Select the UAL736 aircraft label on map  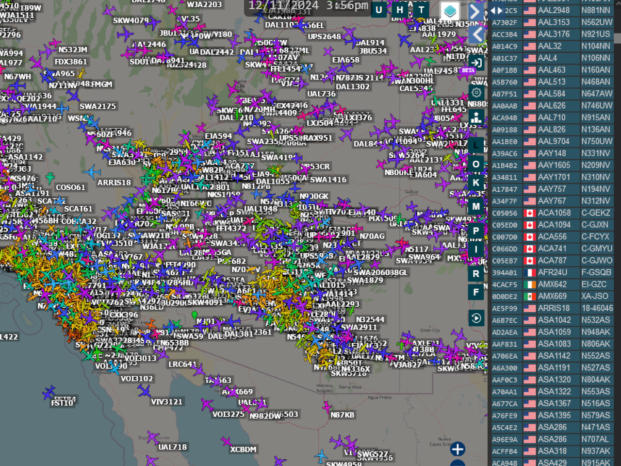(321, 94)
